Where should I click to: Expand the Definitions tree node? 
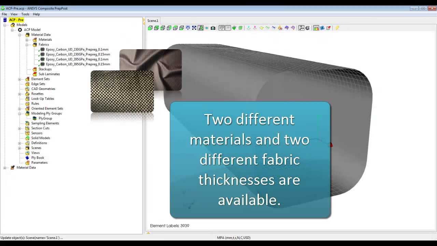coord(19,143)
